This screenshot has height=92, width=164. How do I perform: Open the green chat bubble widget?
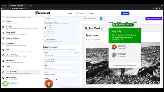[5, 84]
